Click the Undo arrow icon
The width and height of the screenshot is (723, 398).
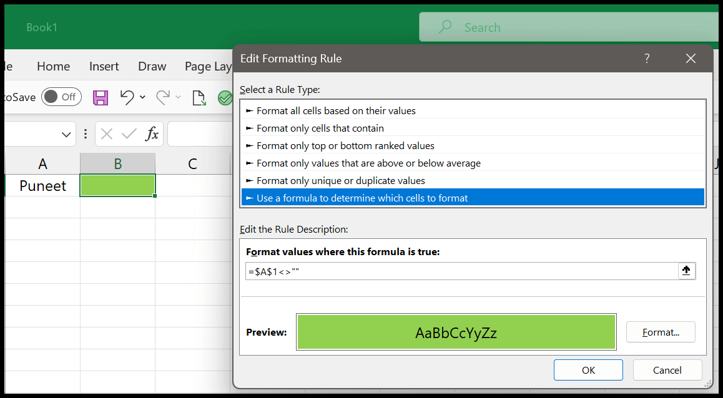(127, 97)
